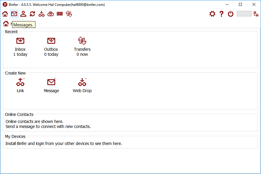The height and width of the screenshot is (174, 261).
Task: Click the power logout icon
Action: [231, 14]
